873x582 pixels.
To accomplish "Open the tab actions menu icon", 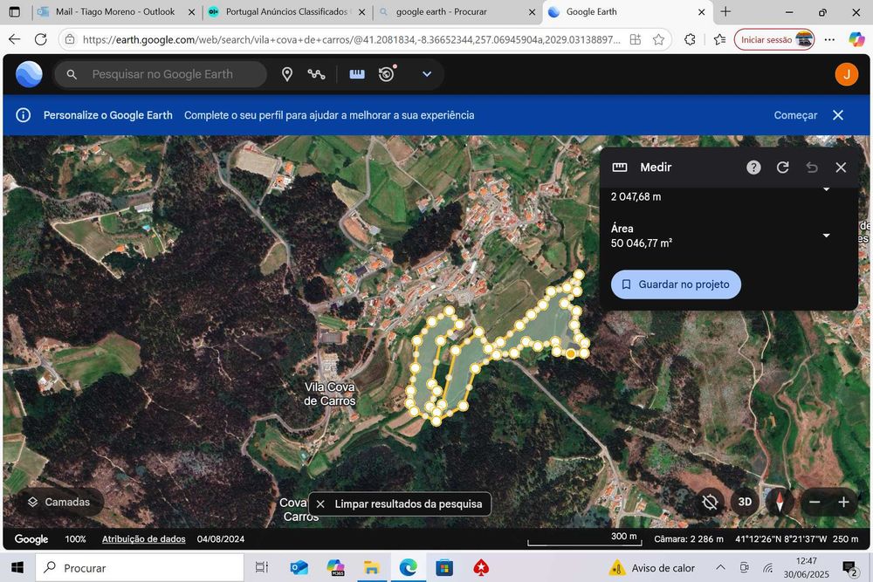I will point(15,11).
